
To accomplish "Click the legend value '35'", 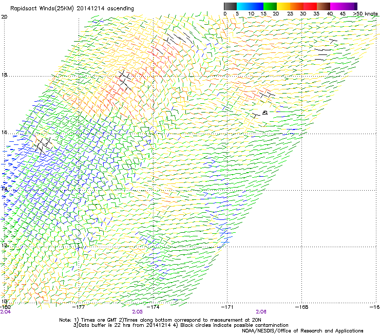I will pyautogui.click(x=316, y=14).
